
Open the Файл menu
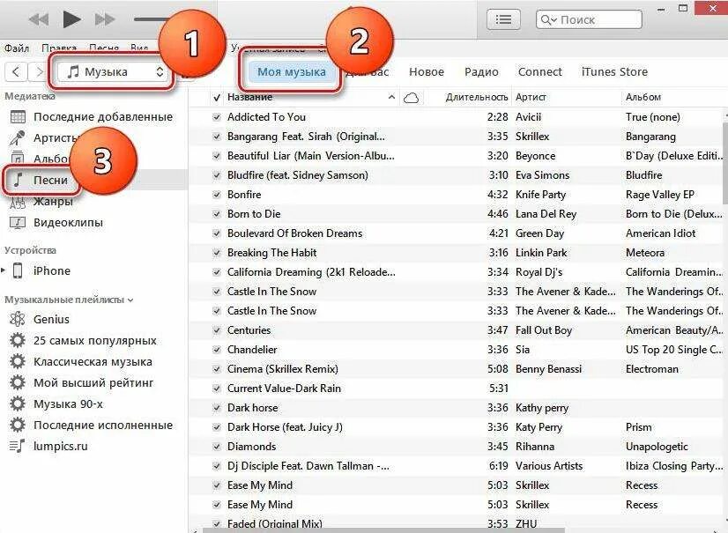coord(17,48)
